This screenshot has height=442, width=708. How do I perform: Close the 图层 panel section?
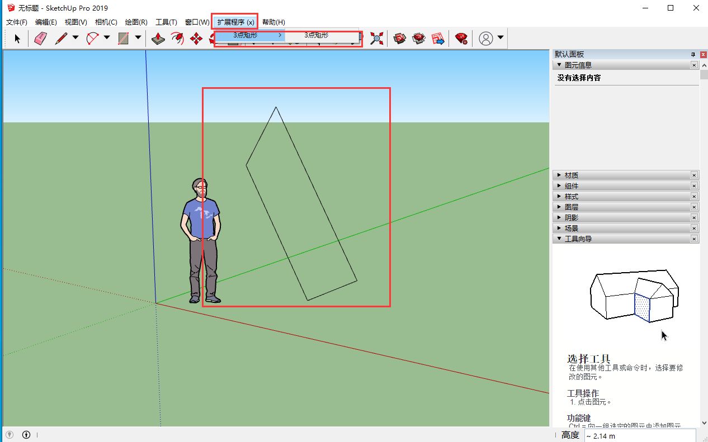pyautogui.click(x=694, y=207)
